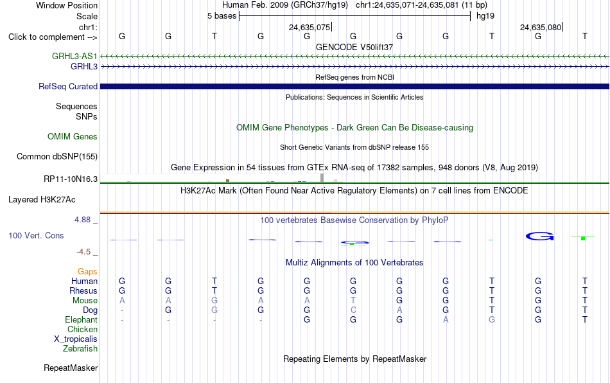Click the Elephant species row label
The height and width of the screenshot is (383, 610).
coord(81,319)
